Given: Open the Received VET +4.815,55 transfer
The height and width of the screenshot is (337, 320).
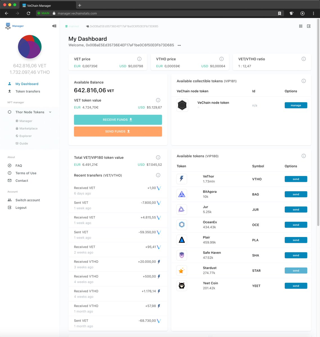Looking at the screenshot, I should point(118,220).
